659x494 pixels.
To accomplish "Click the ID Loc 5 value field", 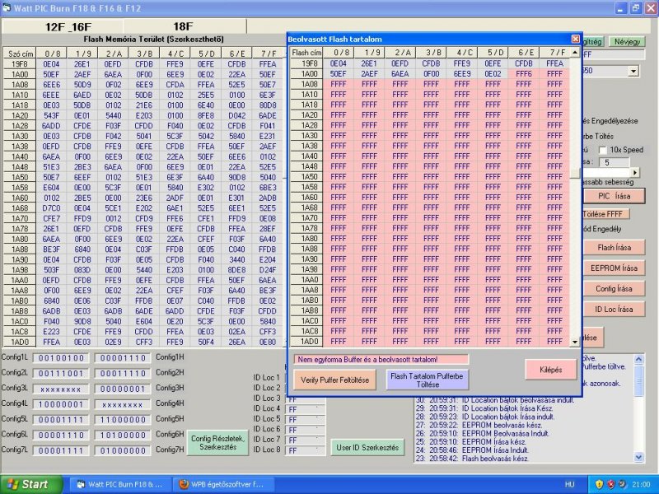I will point(305,420).
